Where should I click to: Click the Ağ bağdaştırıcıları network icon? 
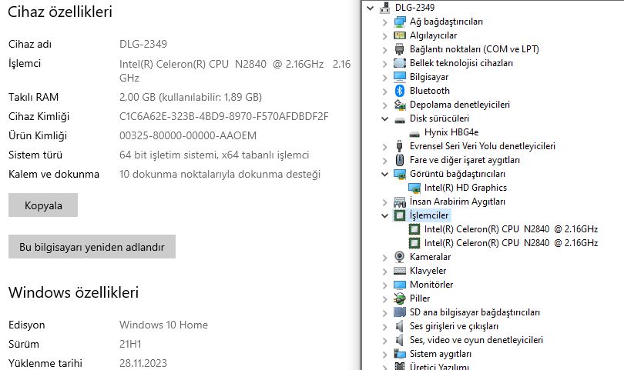[400, 22]
